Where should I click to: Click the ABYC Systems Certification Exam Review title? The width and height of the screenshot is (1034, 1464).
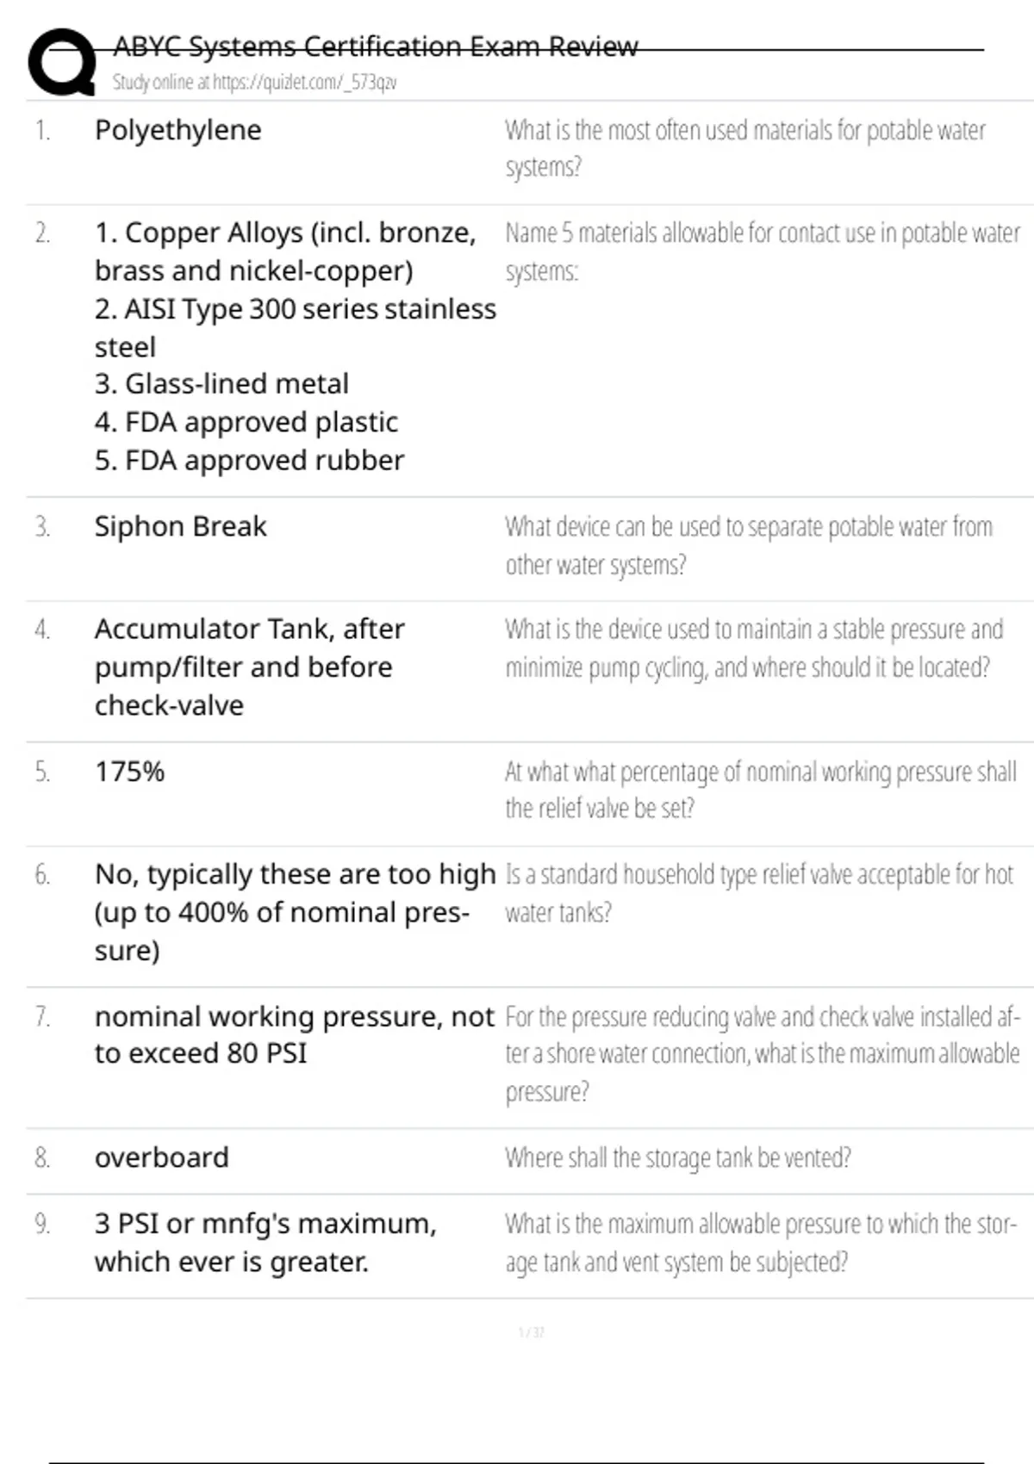[376, 47]
